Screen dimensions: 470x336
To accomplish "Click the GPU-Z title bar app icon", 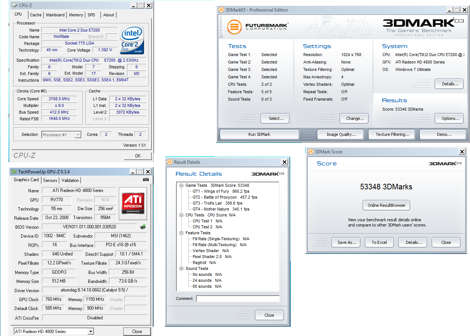I will 14,172.
